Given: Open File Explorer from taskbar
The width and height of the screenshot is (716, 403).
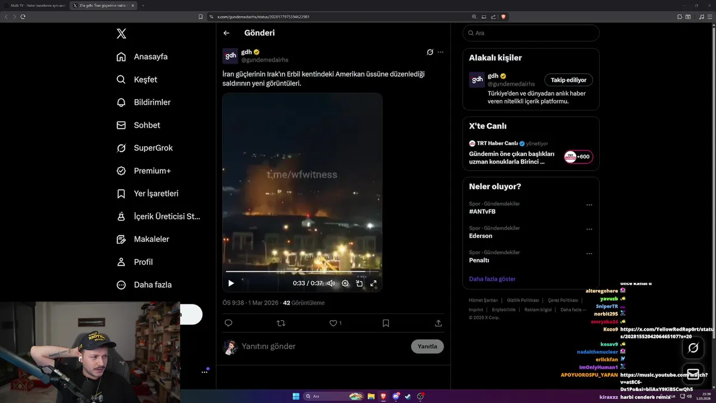Looking at the screenshot, I should [x=371, y=396].
